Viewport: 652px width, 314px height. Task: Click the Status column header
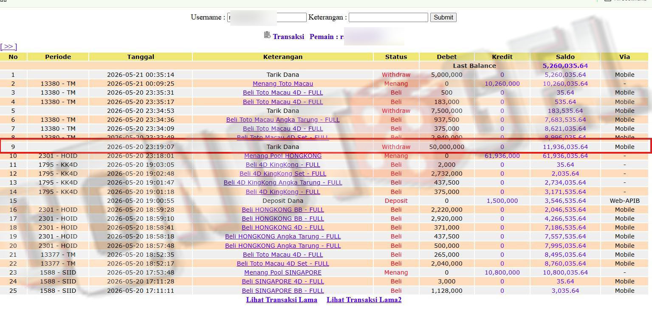pyautogui.click(x=396, y=57)
